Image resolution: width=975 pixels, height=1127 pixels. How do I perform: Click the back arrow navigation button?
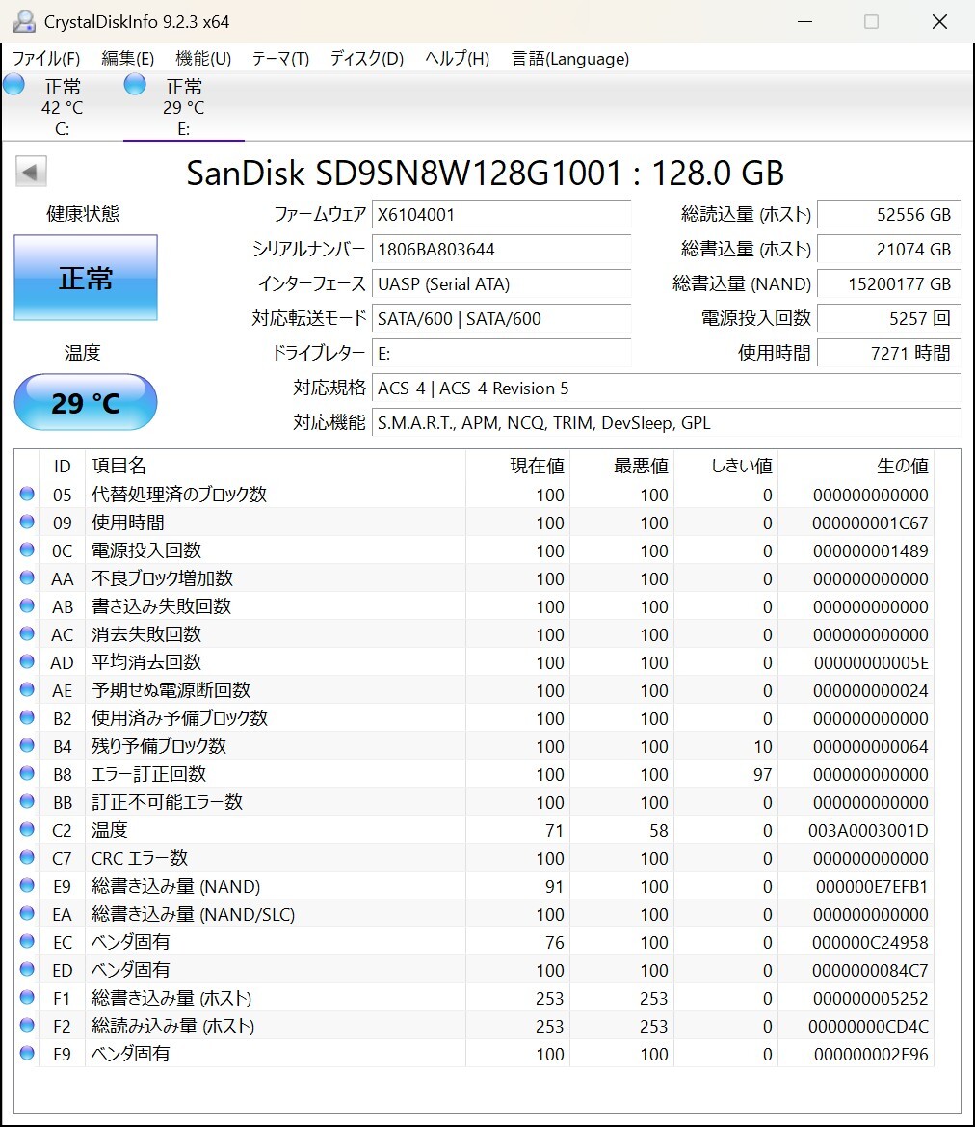coord(30,171)
